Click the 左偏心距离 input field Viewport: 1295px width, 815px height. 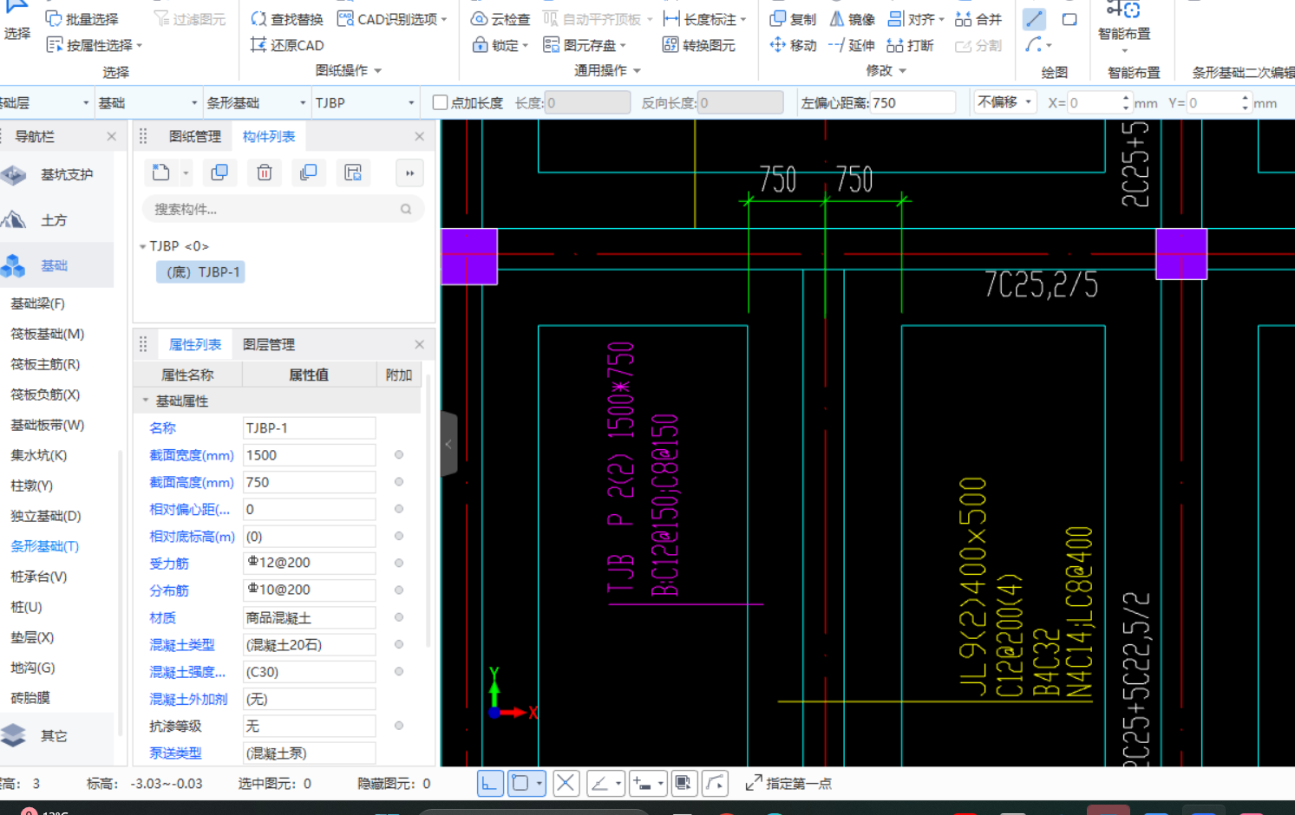pos(912,102)
